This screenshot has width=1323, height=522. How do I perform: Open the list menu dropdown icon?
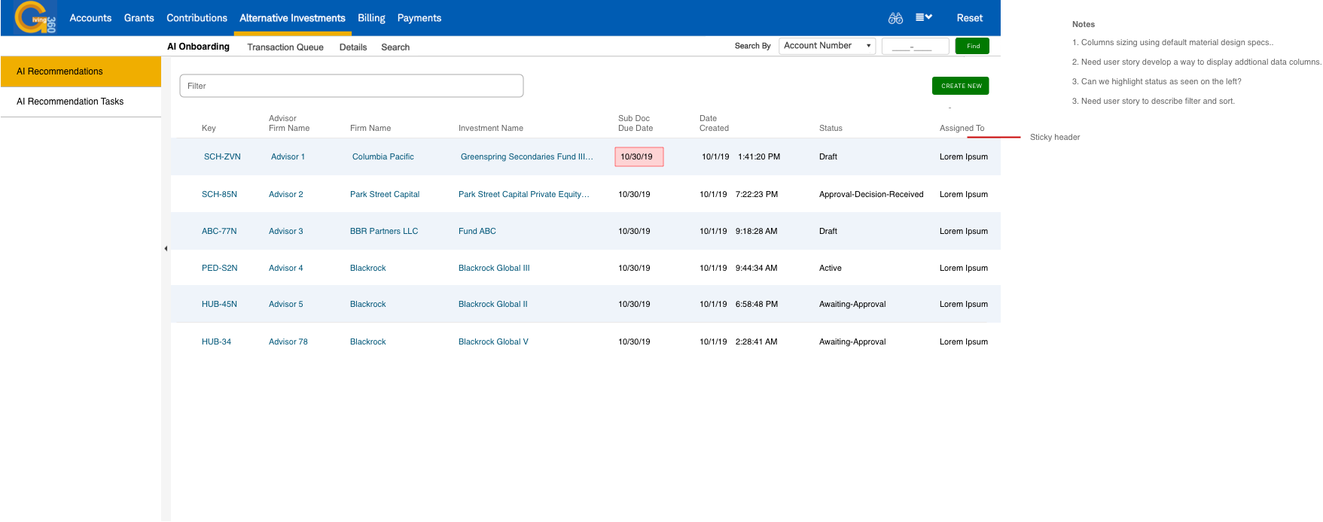pos(923,17)
